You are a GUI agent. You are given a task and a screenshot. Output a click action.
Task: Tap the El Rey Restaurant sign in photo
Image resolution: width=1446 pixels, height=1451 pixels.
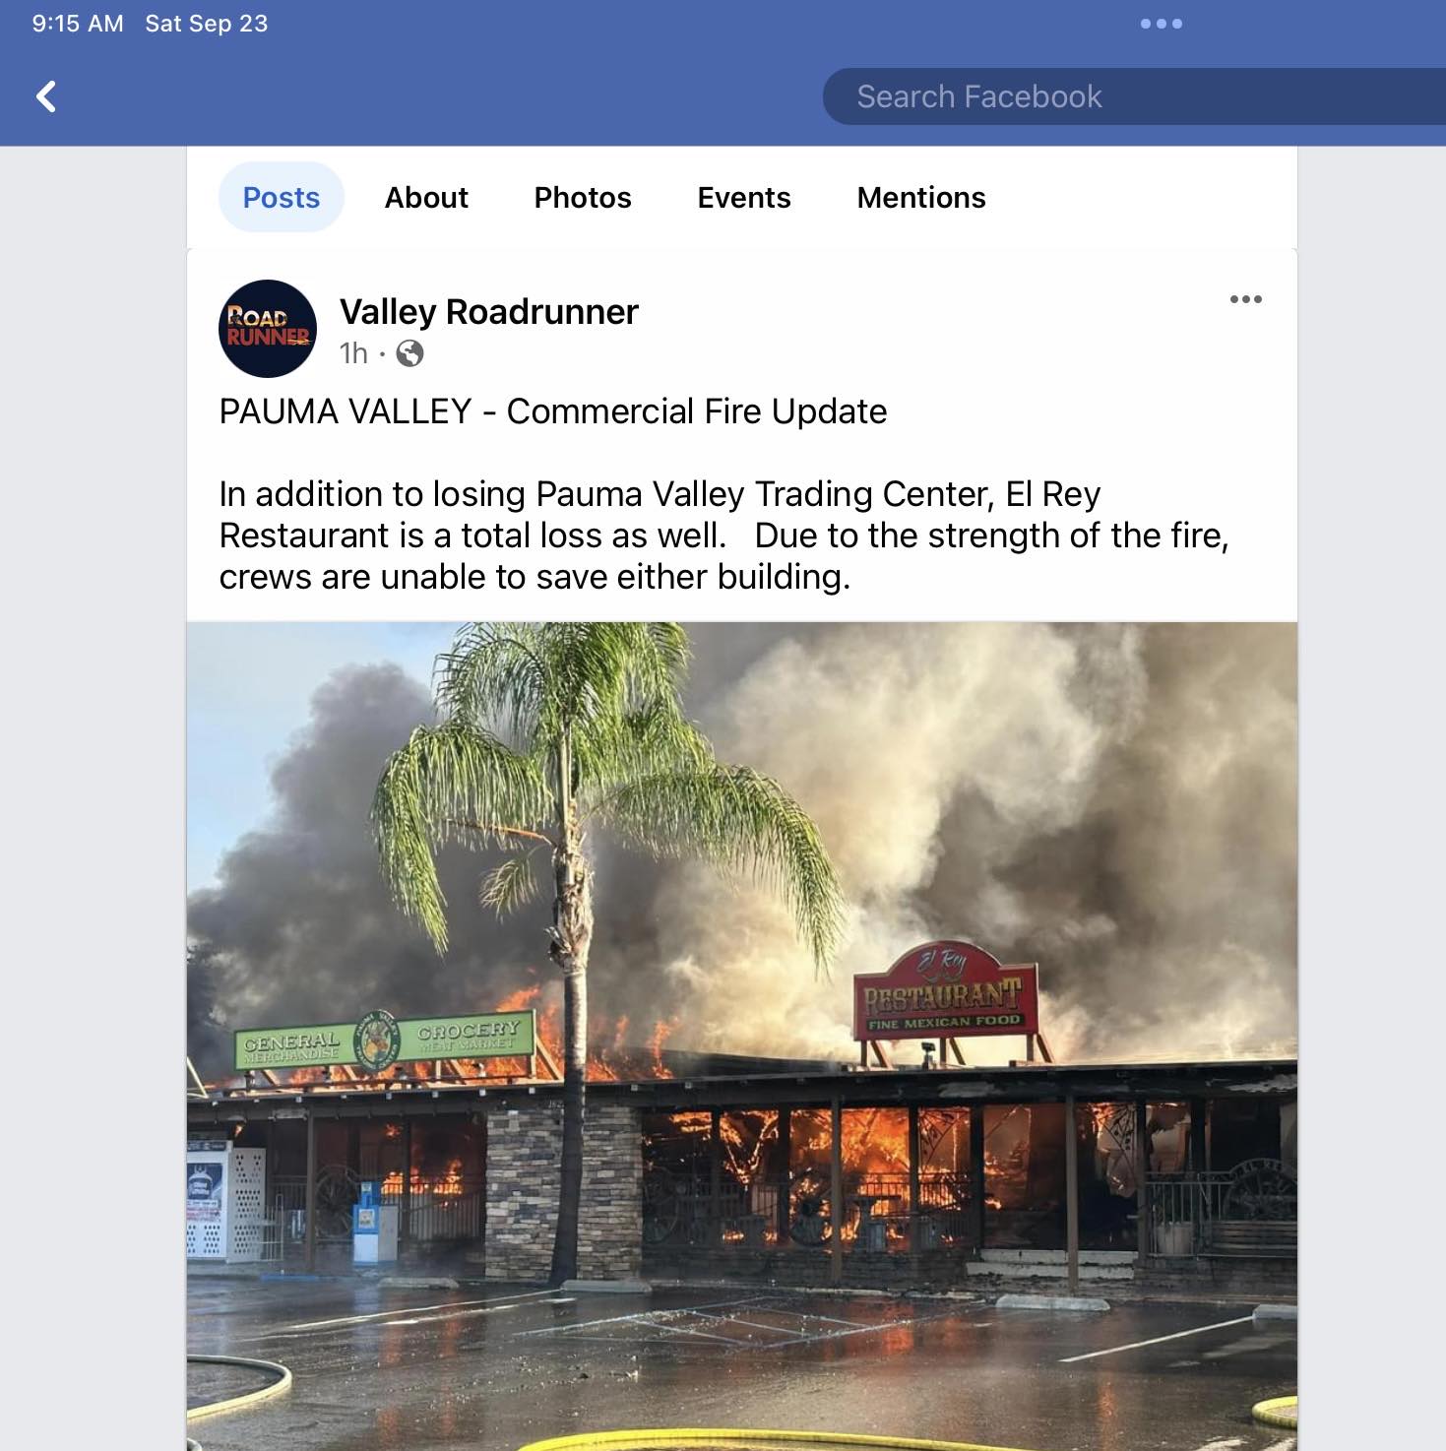click(945, 990)
